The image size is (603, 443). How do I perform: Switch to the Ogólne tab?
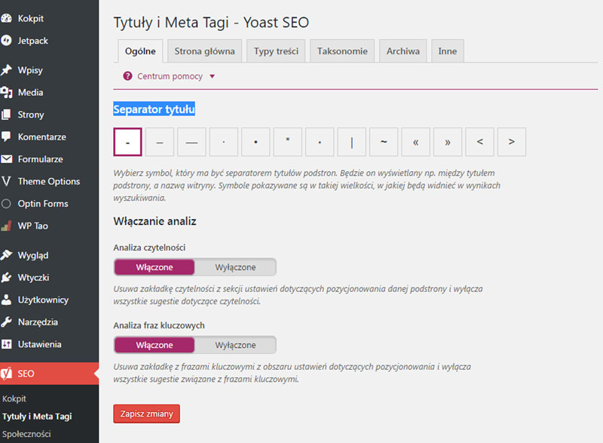tap(140, 51)
